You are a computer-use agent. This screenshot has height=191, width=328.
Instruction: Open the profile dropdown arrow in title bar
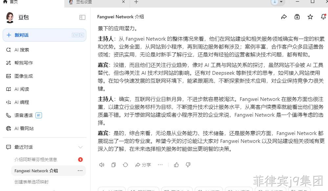[281, 2]
